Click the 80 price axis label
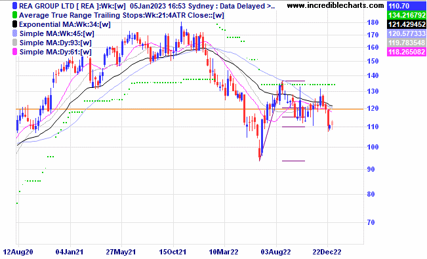The image size is (427, 259). pyautogui.click(x=371, y=195)
